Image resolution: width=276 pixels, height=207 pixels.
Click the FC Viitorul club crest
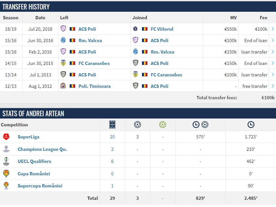[136, 29]
